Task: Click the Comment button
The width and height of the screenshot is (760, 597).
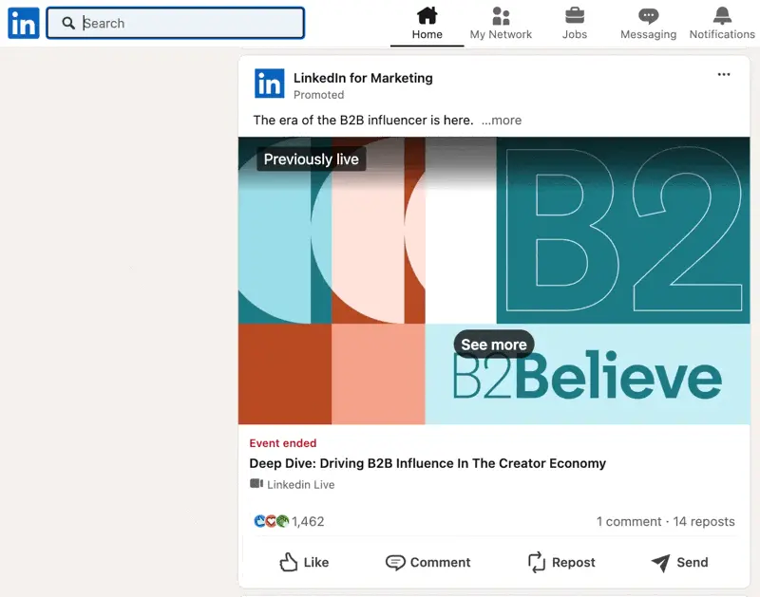Action: click(x=428, y=562)
